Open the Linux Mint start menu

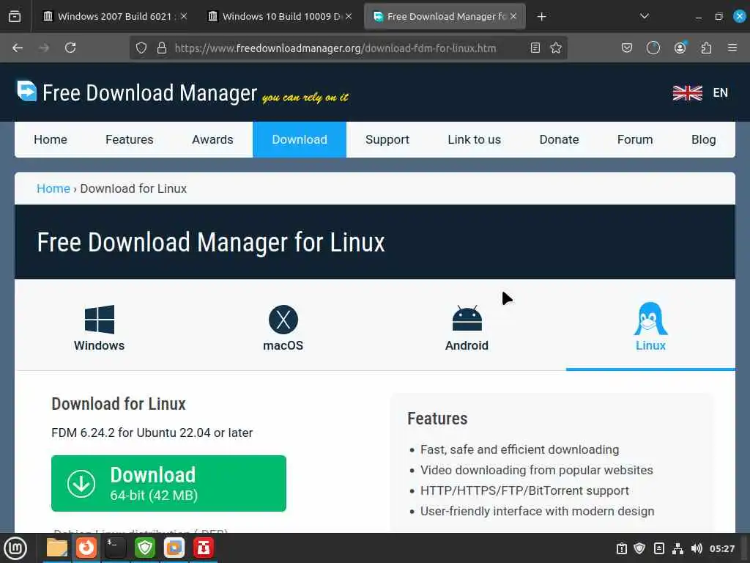(15, 548)
